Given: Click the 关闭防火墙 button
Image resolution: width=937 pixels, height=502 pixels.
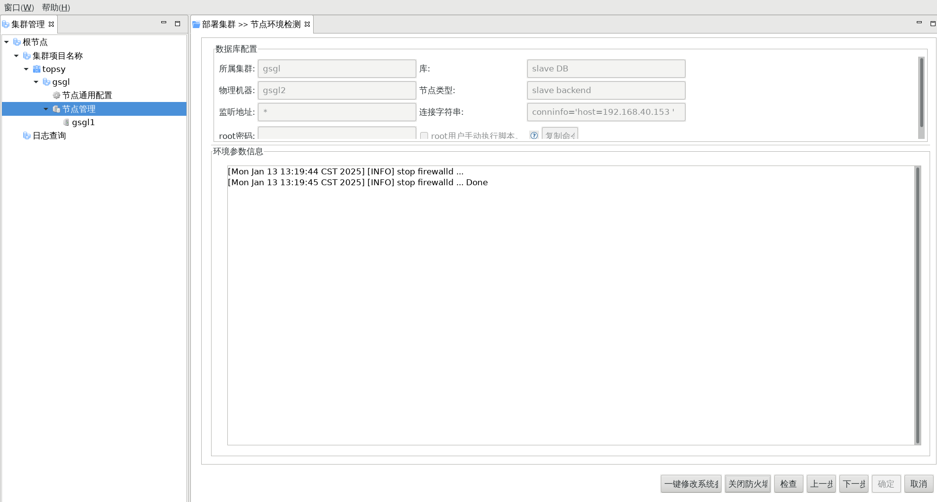Looking at the screenshot, I should (x=748, y=484).
